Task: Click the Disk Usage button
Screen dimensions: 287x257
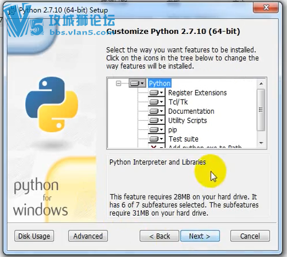Action: [x=34, y=236]
